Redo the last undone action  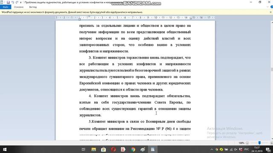pos(17,3)
